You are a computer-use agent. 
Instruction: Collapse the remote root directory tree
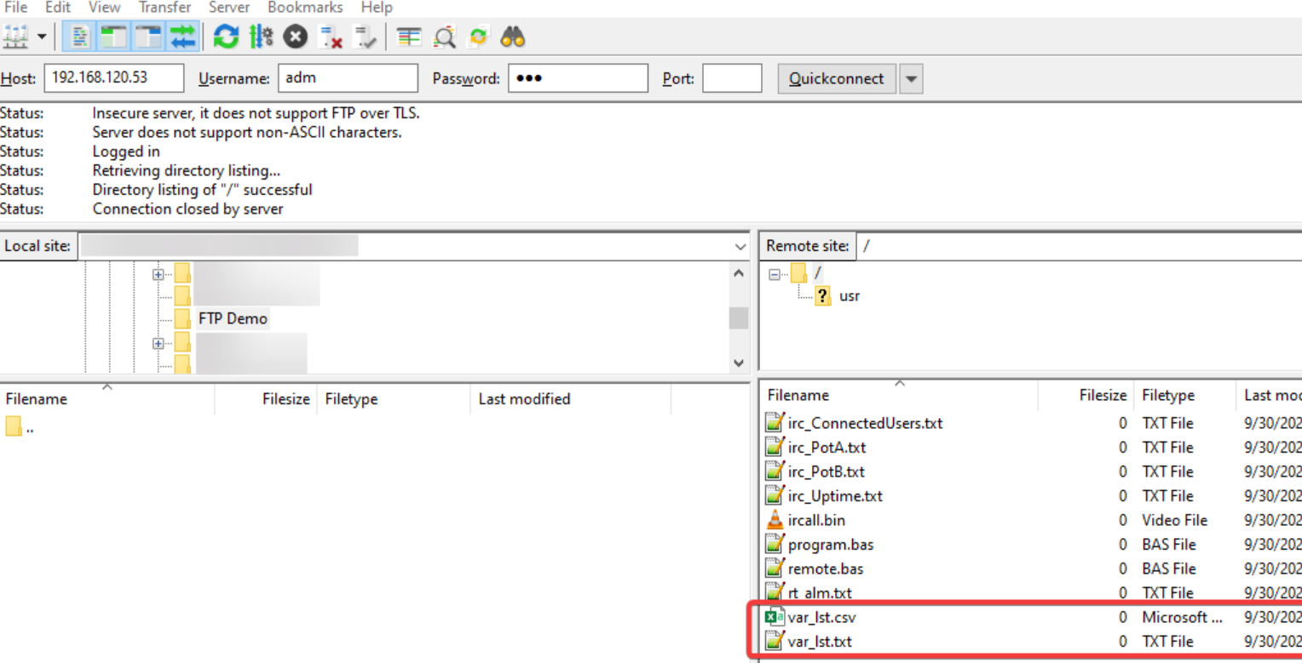point(775,272)
